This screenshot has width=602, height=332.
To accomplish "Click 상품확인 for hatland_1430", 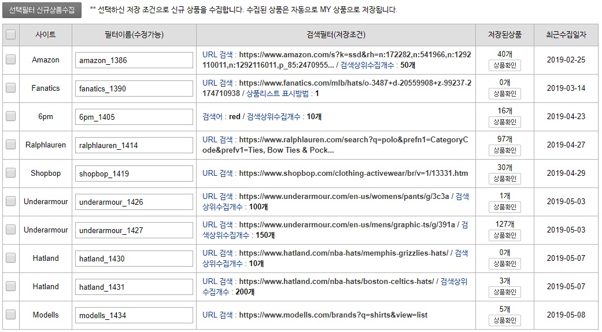I will [504, 264].
